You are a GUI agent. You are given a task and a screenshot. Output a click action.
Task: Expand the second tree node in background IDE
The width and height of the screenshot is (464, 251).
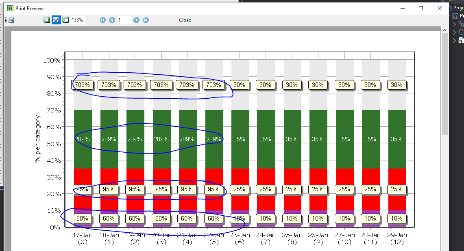tap(454, 32)
